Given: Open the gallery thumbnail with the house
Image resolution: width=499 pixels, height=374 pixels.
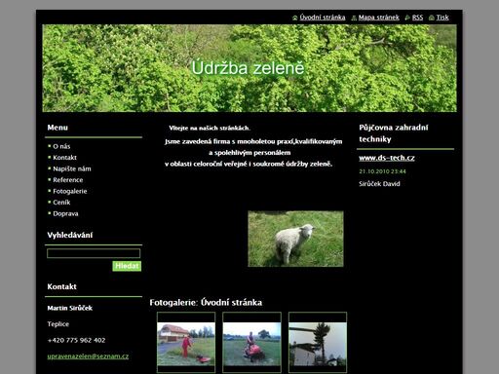Looking at the screenshot, I should tap(186, 343).
